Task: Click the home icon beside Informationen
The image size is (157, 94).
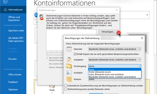Action: [6, 10]
